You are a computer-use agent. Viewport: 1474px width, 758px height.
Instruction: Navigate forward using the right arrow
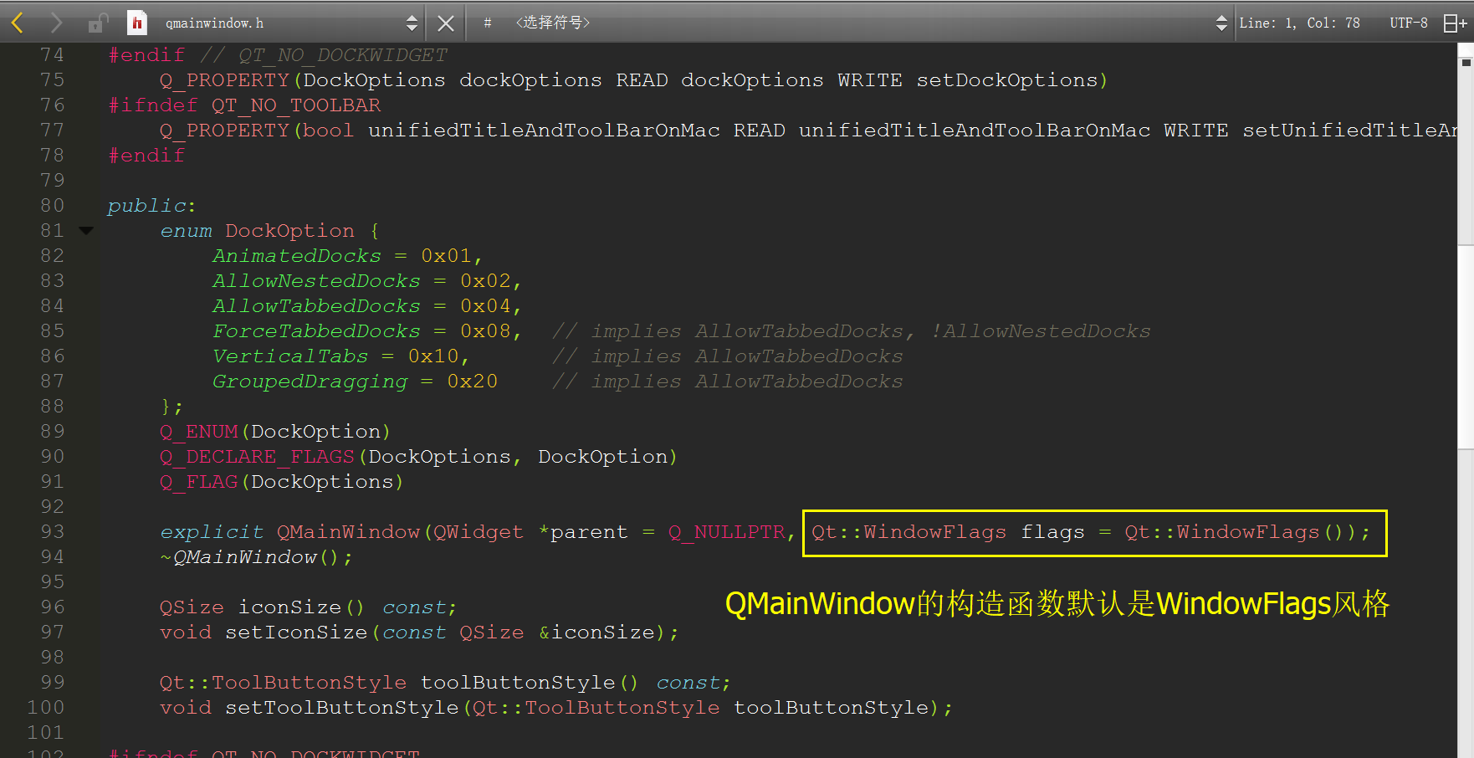[54, 23]
